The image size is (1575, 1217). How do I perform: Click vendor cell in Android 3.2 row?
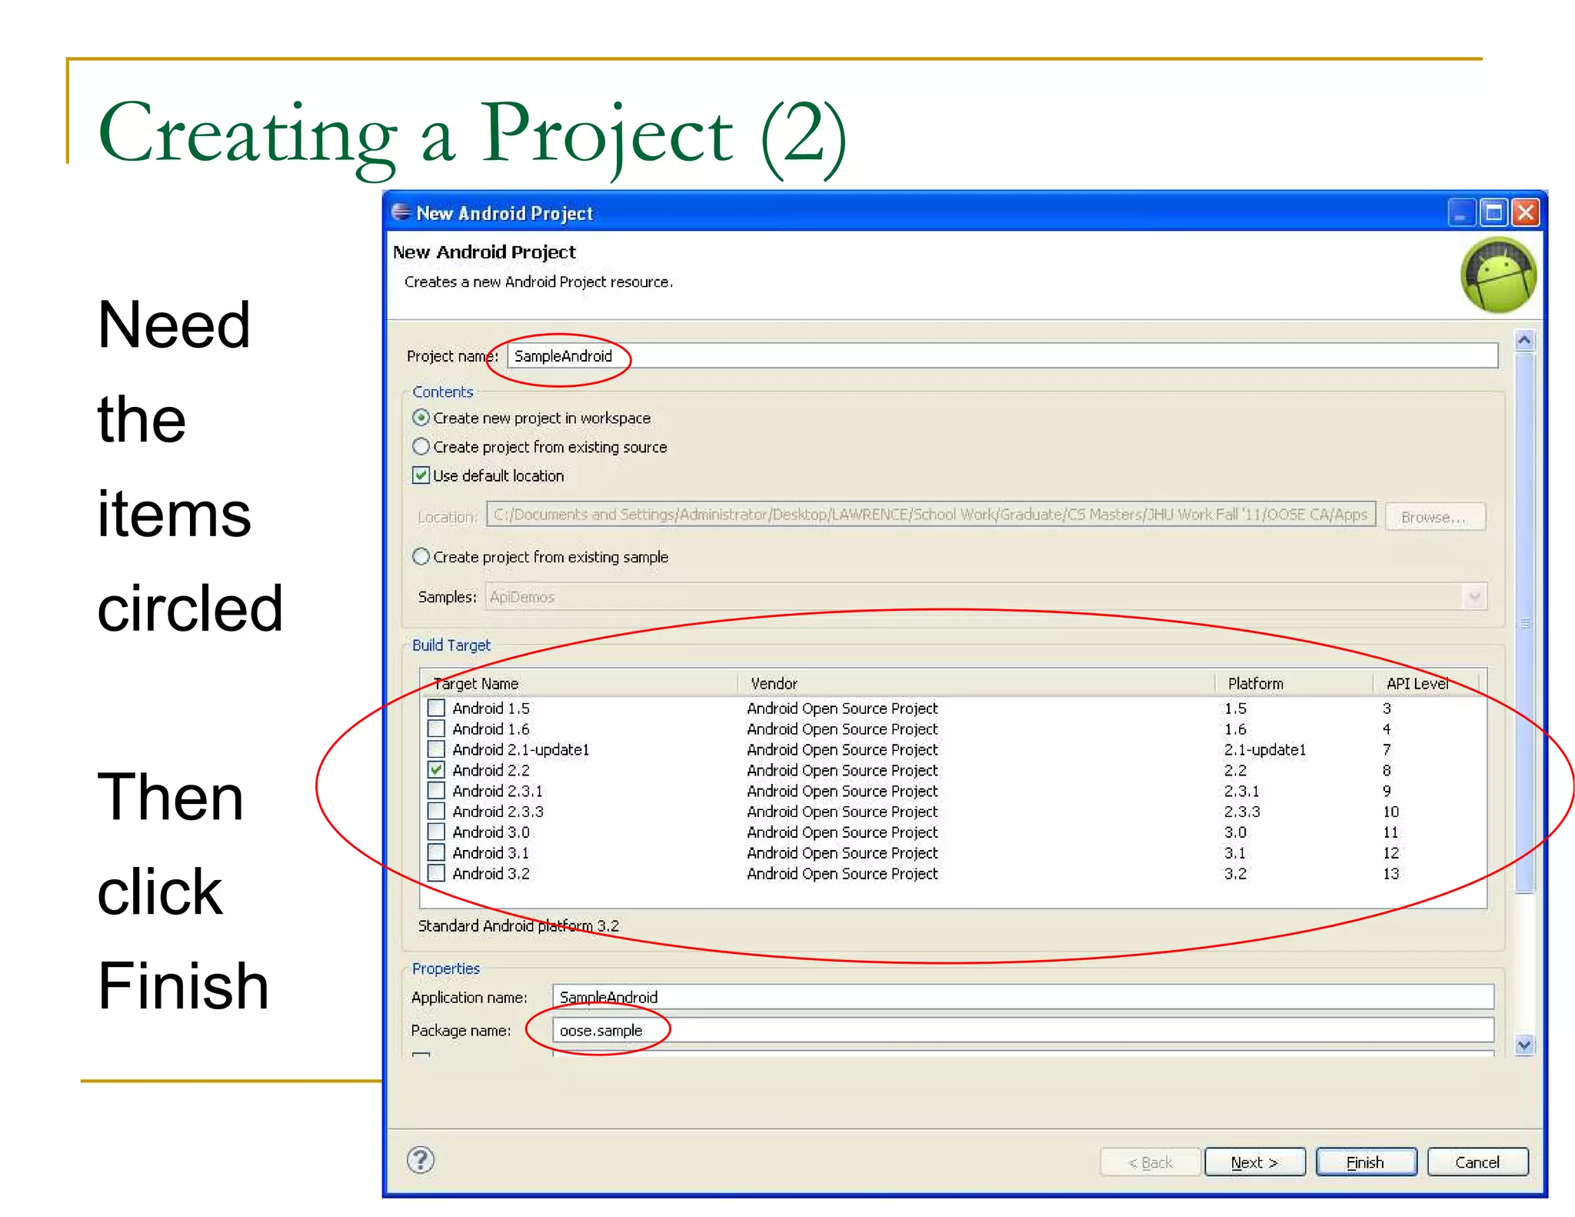pos(842,874)
